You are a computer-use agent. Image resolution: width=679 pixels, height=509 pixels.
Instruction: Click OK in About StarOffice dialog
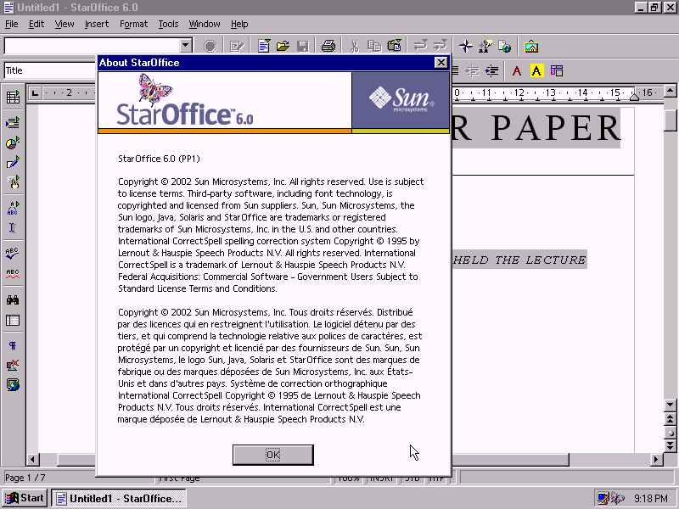(x=272, y=455)
